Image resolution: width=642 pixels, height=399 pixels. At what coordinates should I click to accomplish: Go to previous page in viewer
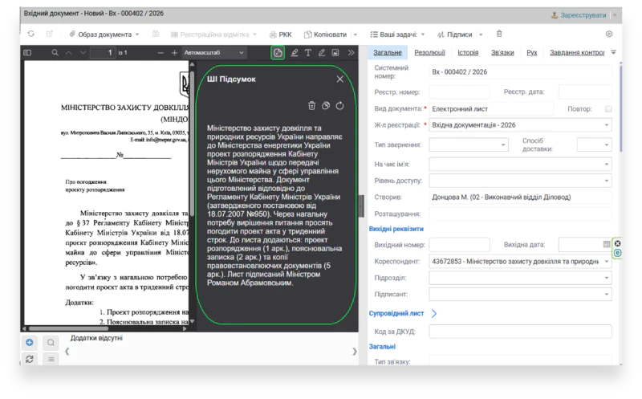(x=68, y=52)
